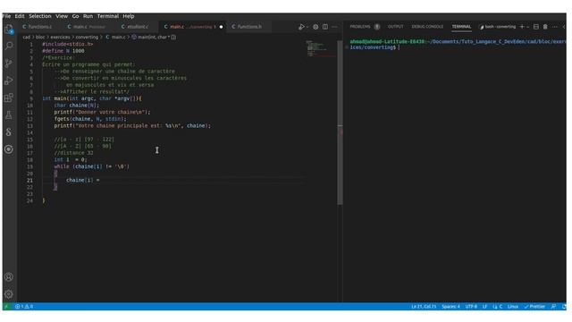Image resolution: width=572 pixels, height=322 pixels.
Task: Open the Accounts icon
Action: [x=9, y=276]
